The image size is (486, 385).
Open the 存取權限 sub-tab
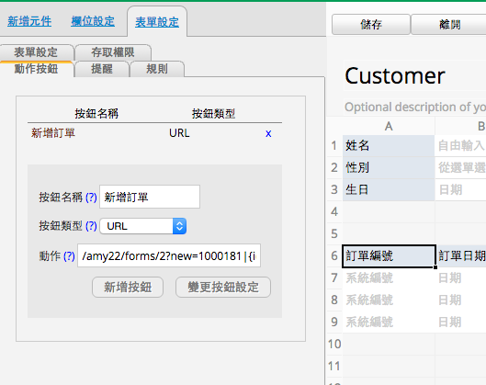[x=113, y=52]
